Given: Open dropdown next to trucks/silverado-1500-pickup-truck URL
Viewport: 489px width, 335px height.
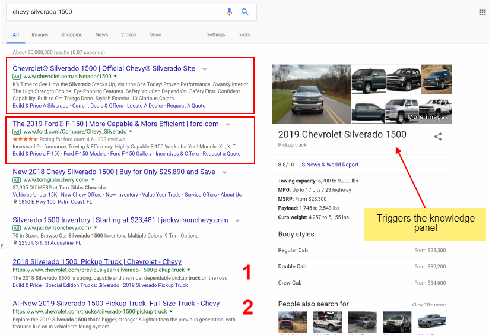Looking at the screenshot, I should [171, 311].
